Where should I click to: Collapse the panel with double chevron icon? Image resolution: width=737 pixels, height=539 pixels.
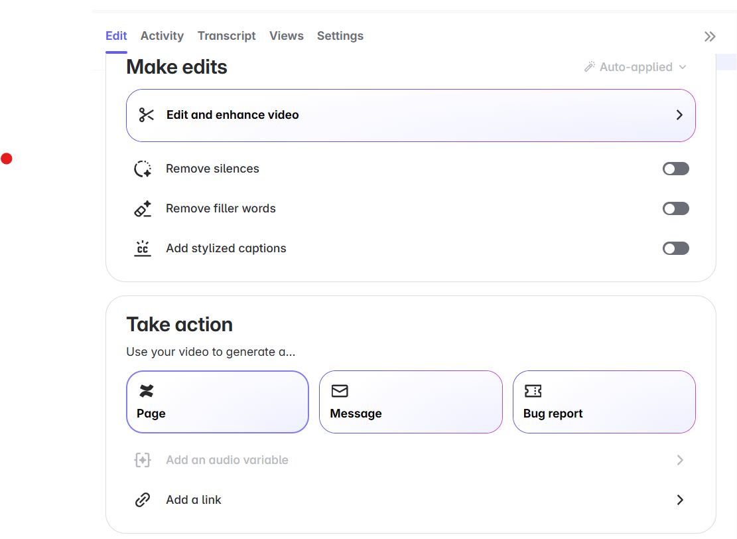point(710,37)
